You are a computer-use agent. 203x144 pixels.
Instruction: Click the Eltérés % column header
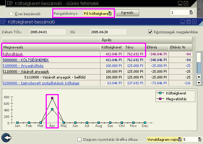tap(181, 47)
